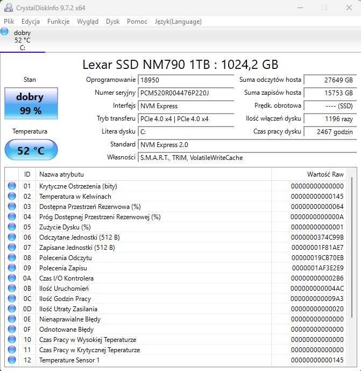The height and width of the screenshot is (371, 361).
Task: Click the CrystalDiskInfo app icon in title bar
Action: coord(9,8)
